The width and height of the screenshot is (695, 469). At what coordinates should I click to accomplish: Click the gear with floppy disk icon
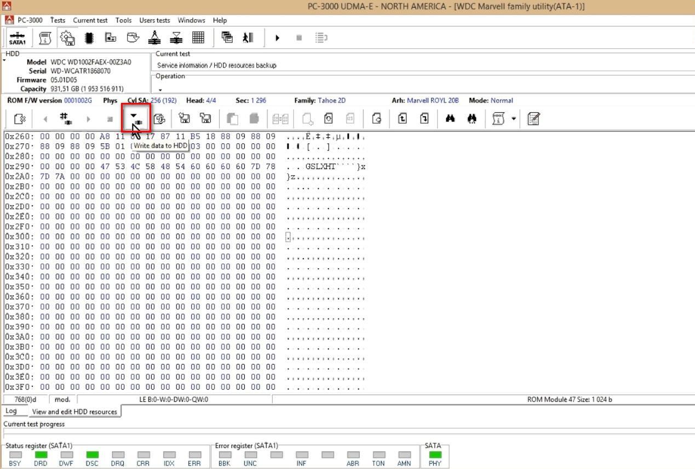click(67, 38)
